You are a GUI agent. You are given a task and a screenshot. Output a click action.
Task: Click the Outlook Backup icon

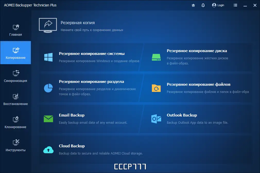(x=156, y=119)
